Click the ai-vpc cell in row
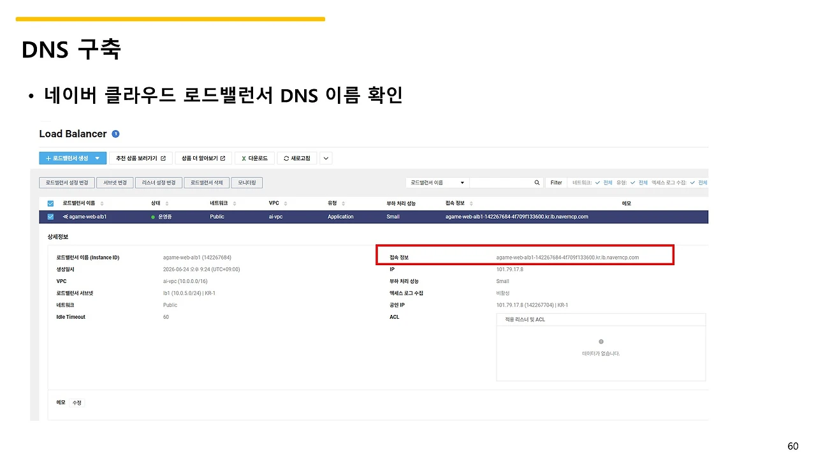This screenshot has width=816, height=459. [x=275, y=217]
